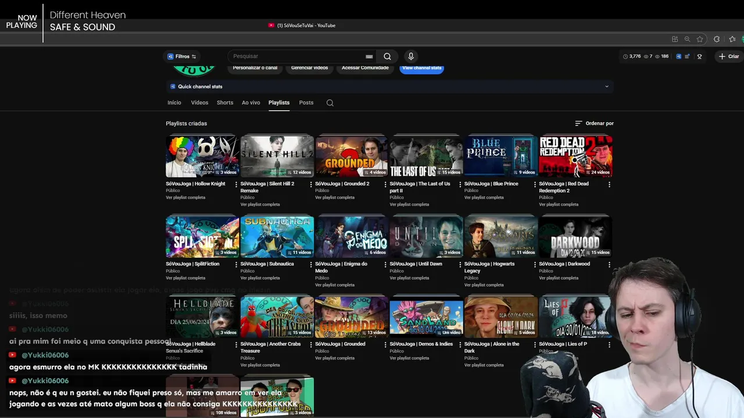Expand the Quick channel stats panel chevron
Image resolution: width=744 pixels, height=418 pixels.
pos(607,87)
